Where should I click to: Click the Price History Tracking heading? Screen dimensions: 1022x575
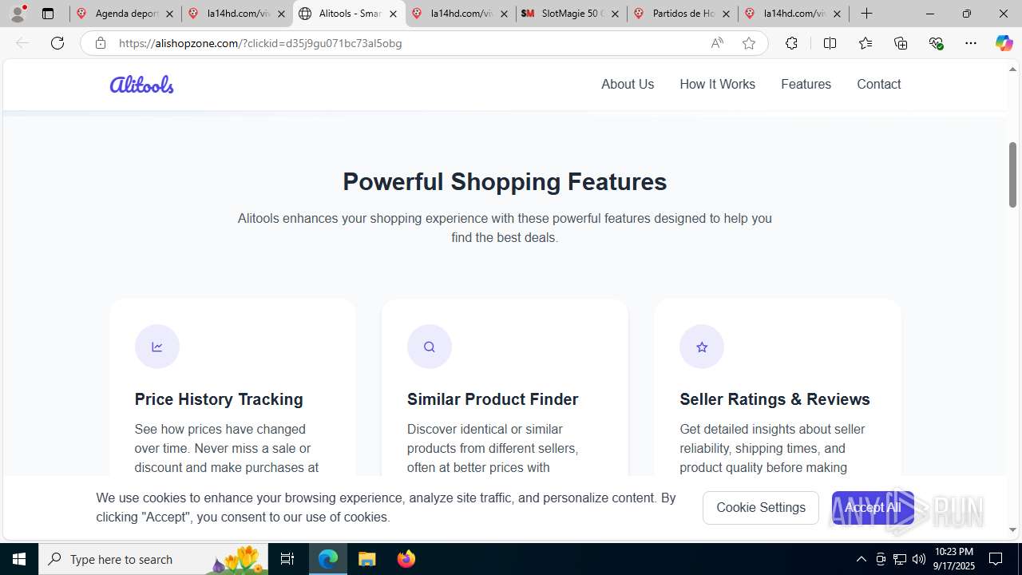(219, 399)
